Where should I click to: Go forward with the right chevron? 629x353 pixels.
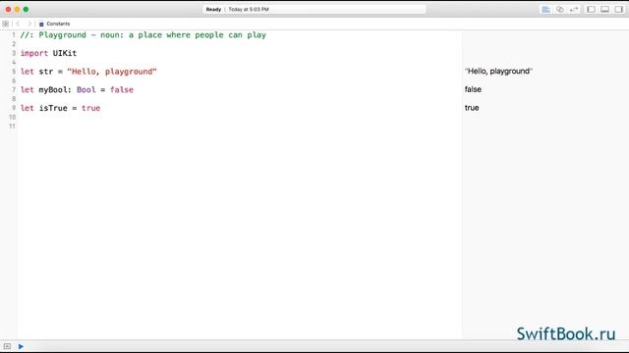[x=29, y=24]
